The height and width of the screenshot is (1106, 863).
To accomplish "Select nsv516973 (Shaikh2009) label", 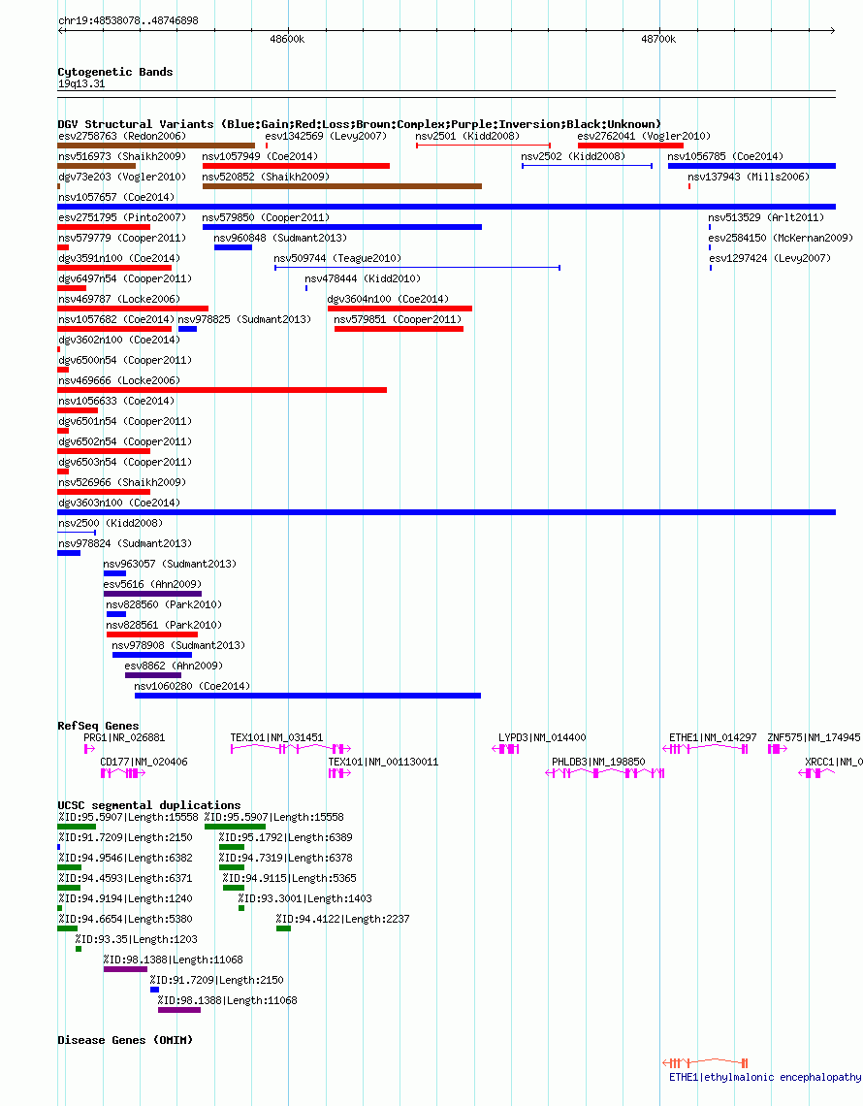I will [x=122, y=156].
